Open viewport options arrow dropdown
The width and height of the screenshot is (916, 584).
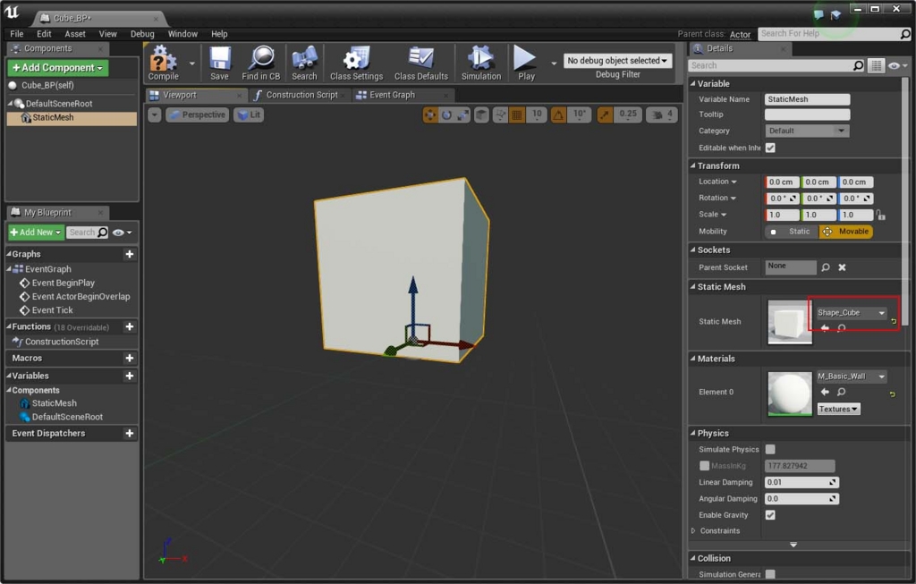[x=154, y=115]
